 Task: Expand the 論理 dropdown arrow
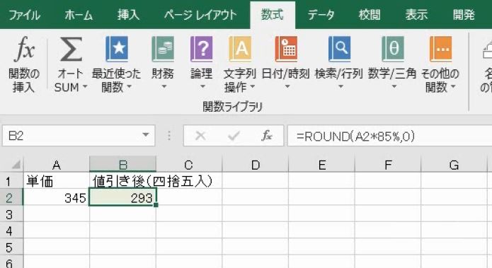coord(202,87)
